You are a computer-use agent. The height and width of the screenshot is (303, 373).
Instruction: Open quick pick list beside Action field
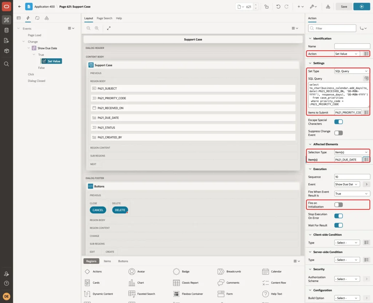coord(366,54)
